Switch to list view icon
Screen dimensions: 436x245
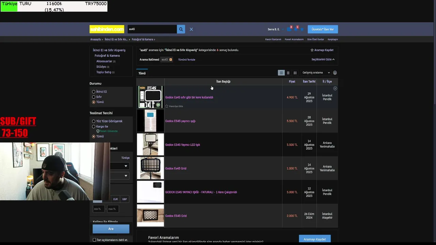[x=288, y=73]
